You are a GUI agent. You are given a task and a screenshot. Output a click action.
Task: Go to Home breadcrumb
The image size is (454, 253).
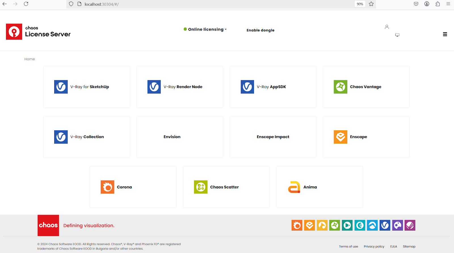point(30,59)
